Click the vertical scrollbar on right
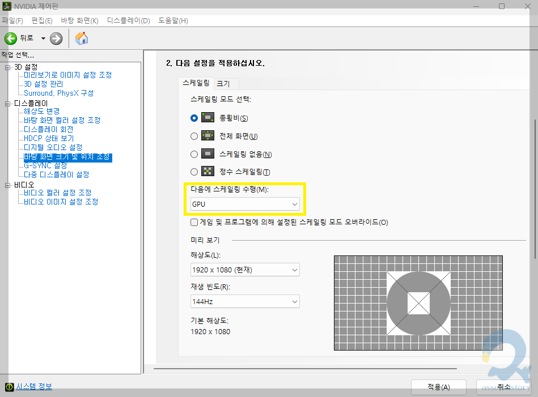 coord(535,189)
